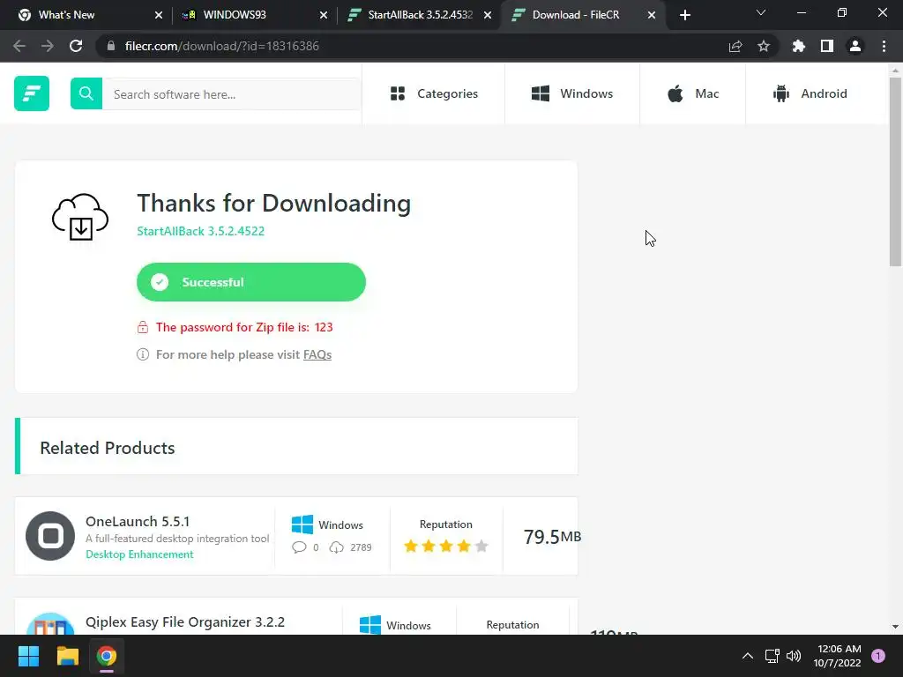The height and width of the screenshot is (677, 903).
Task: Click the password text '123' line
Action: 244,328
